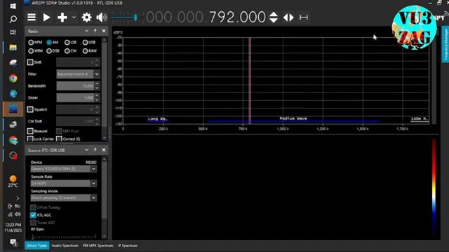Click the plus new slice icon
Viewport: 449px width, 252px height.
62,17
